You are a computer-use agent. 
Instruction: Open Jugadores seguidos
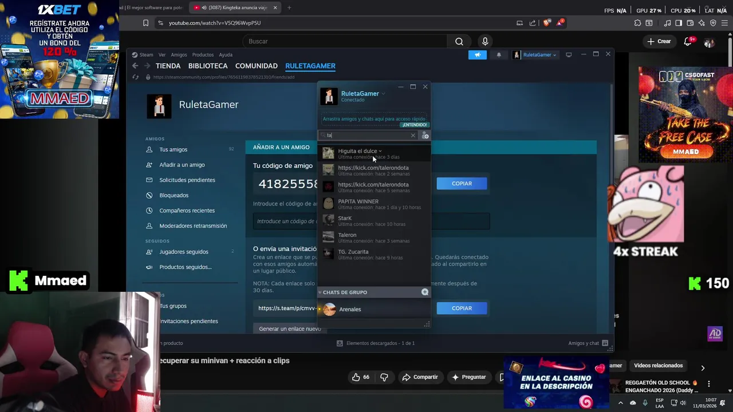coord(184,252)
